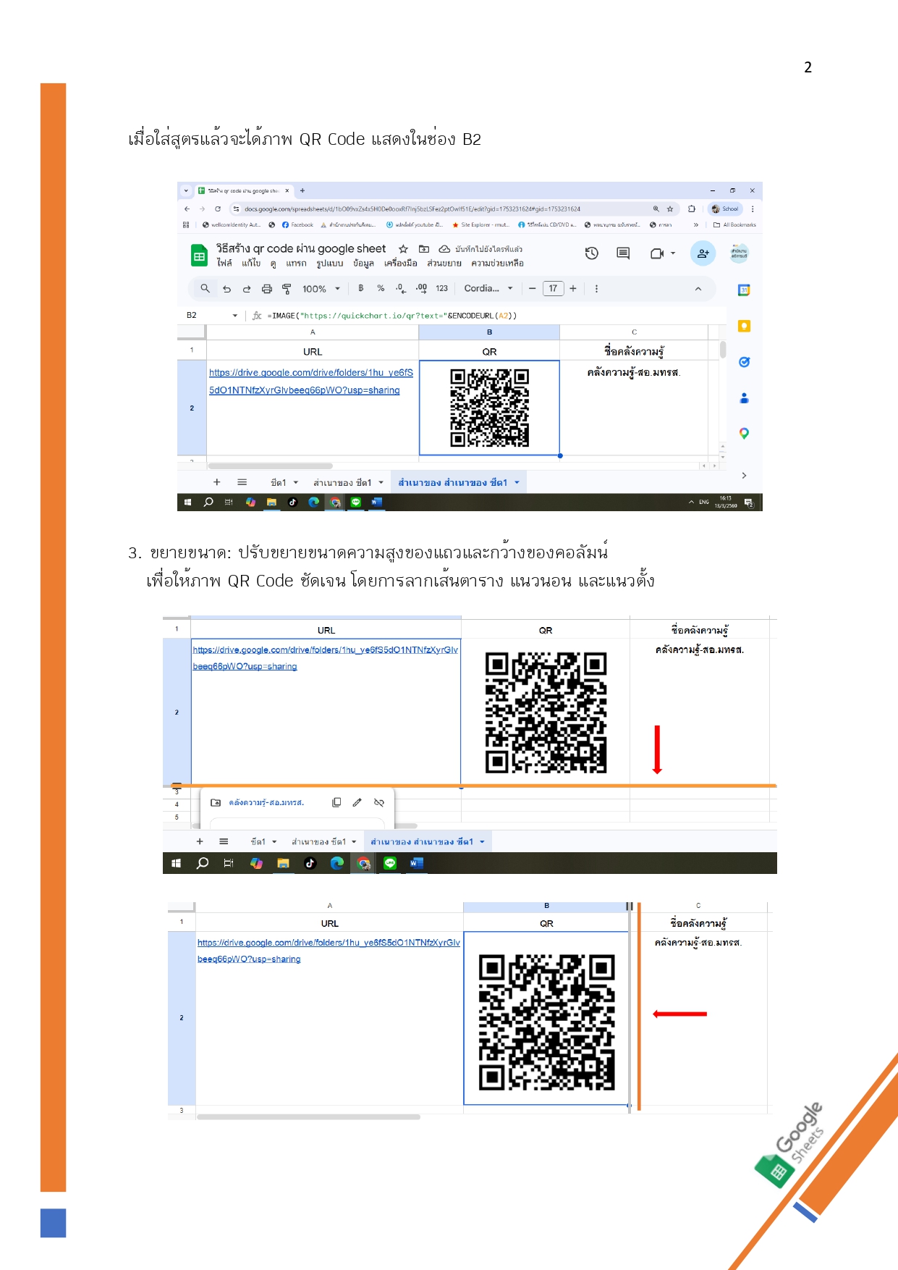This screenshot has width=898, height=1270.
Task: Click the undo arrow in Sheets toolbar
Action: coord(226,289)
